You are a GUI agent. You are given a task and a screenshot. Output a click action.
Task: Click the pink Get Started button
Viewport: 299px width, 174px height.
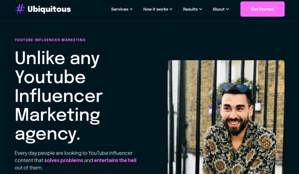click(263, 9)
